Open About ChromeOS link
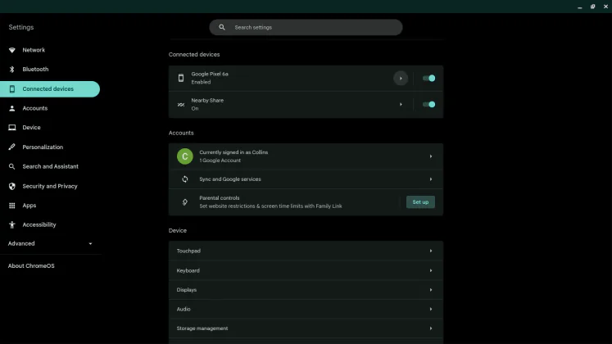 (31, 265)
